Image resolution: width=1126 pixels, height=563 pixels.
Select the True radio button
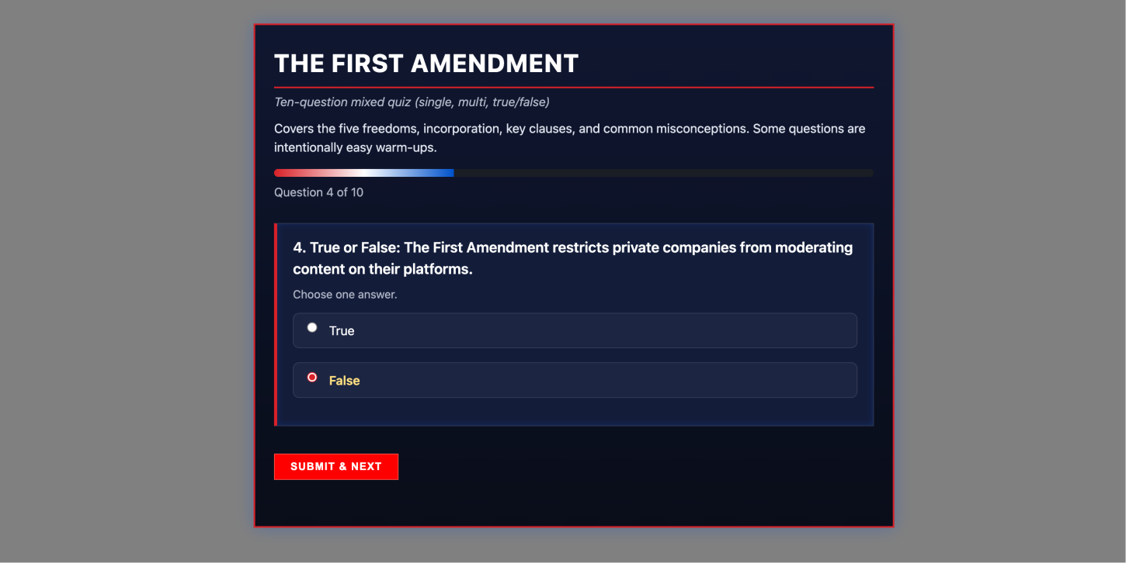pos(312,328)
